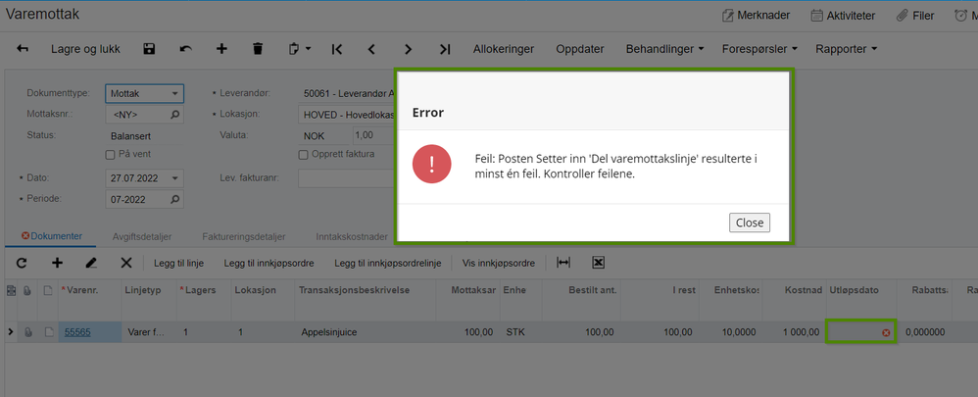The height and width of the screenshot is (397, 978).
Task: Open Aktiviteter calendar icon
Action: [x=816, y=16]
